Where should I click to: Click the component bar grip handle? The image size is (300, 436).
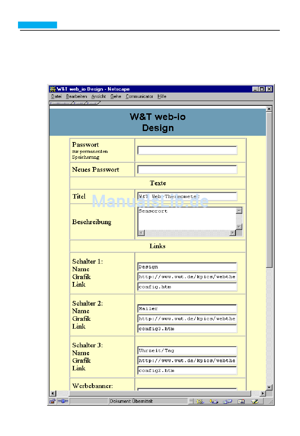click(191, 401)
